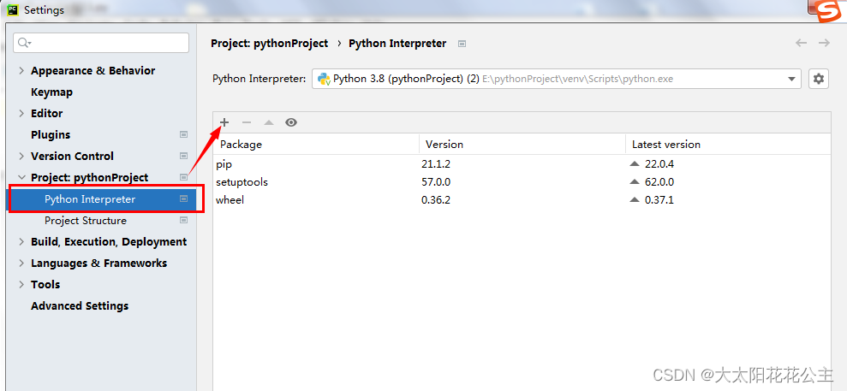Click the project-level icon beside Project Structure
The width and height of the screenshot is (847, 391).
pos(183,220)
